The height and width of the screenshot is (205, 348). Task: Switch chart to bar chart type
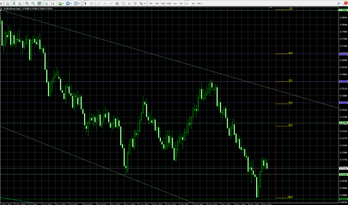click(x=8, y=3)
